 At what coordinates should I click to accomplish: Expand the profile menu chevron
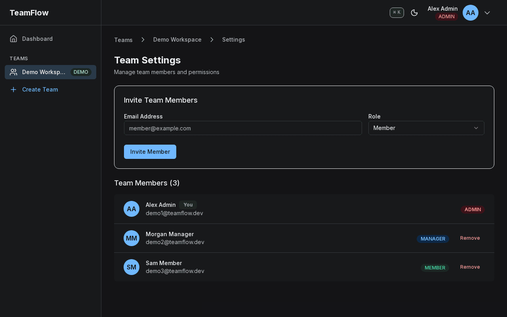pos(487,13)
